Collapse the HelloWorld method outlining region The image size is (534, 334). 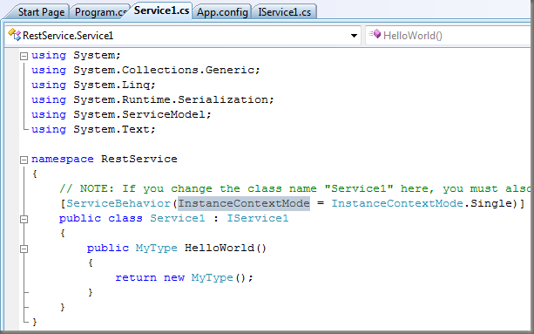pyautogui.click(x=24, y=249)
